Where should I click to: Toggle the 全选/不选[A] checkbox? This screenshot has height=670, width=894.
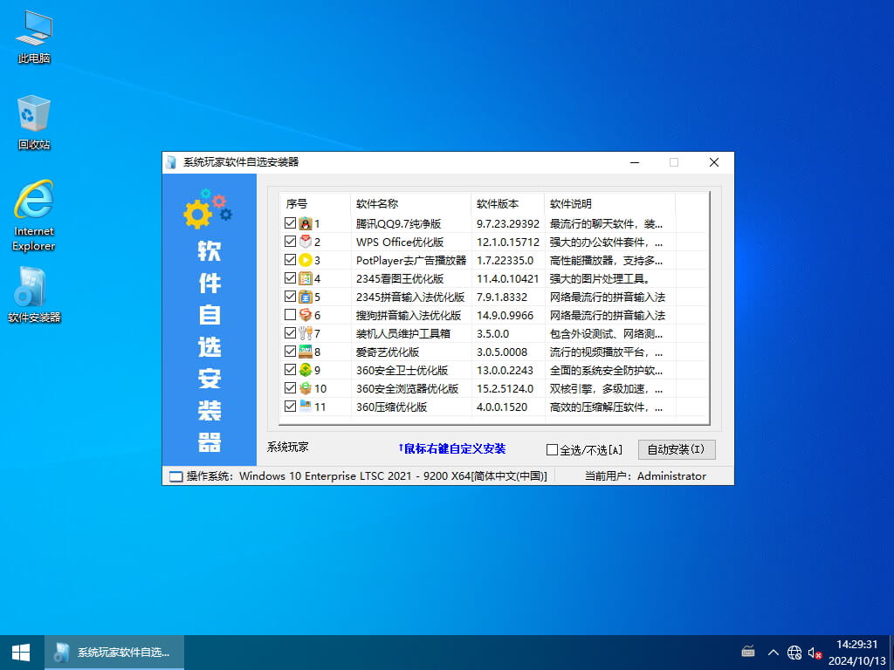(x=552, y=449)
